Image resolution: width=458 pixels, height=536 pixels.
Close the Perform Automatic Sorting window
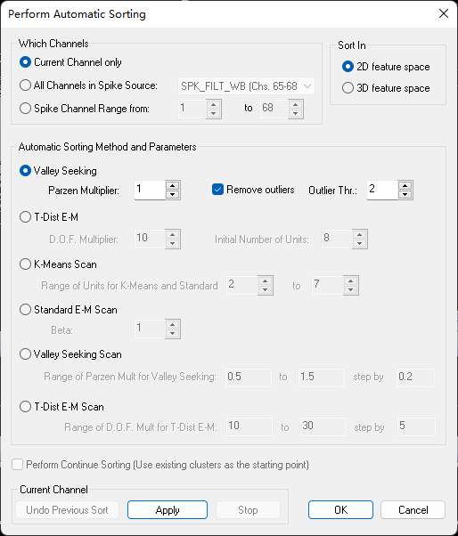tap(444, 13)
